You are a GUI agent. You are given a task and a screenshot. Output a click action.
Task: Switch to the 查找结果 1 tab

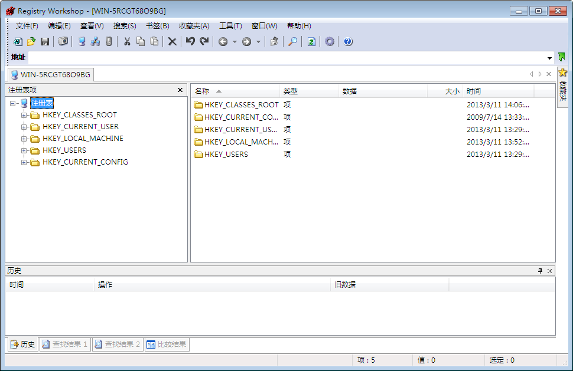coord(65,344)
